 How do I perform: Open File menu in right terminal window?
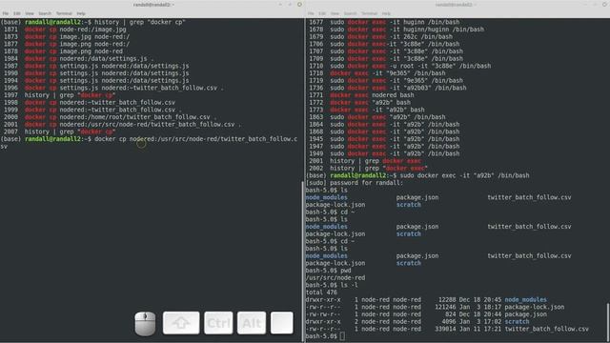tap(311, 13)
